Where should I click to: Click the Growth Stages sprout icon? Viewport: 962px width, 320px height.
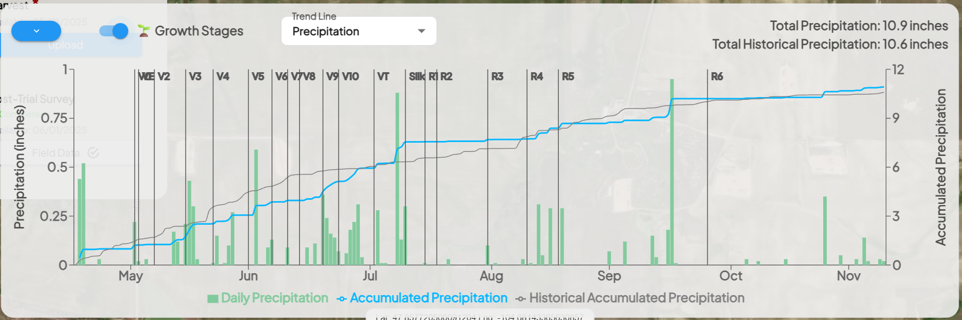(144, 31)
